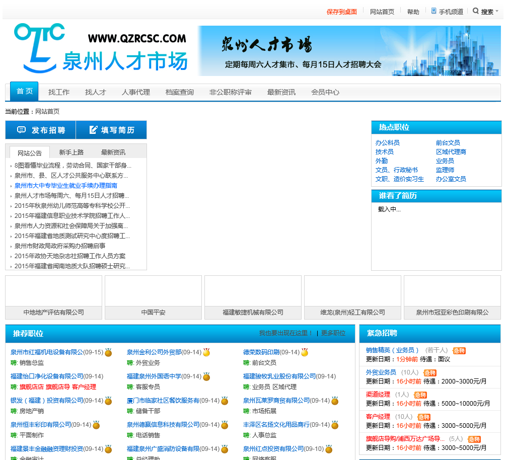Viewport: 506px width, 460px height.
Task: Open notice 泉州市财政局政府采购办招聘启事
Action: point(60,246)
